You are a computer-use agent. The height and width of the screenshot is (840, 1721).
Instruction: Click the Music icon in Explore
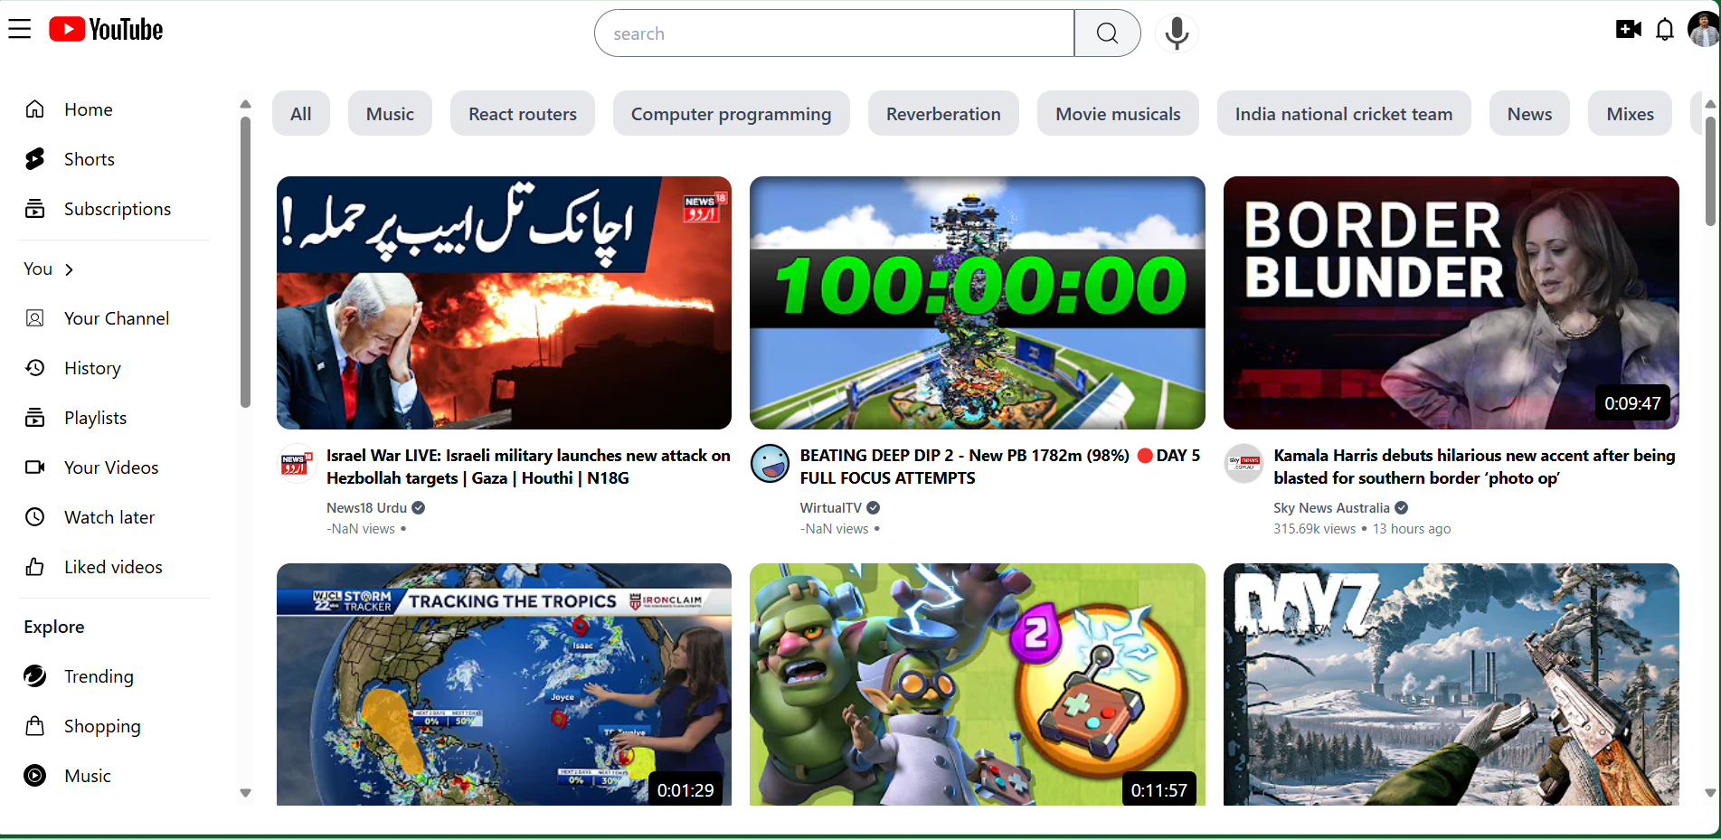coord(34,776)
